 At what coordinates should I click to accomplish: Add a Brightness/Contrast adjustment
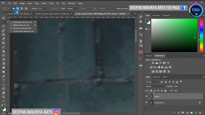coord(153,63)
